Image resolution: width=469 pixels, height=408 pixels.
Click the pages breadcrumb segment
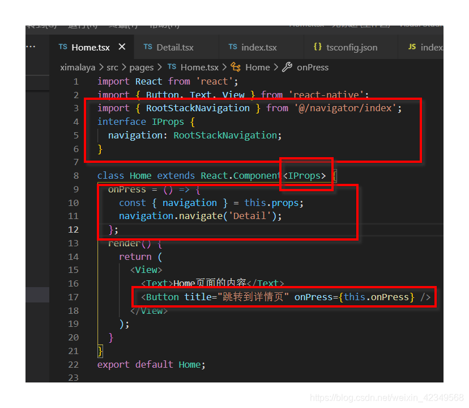pyautogui.click(x=141, y=68)
